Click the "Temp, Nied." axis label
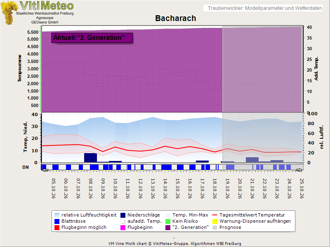 (25, 137)
